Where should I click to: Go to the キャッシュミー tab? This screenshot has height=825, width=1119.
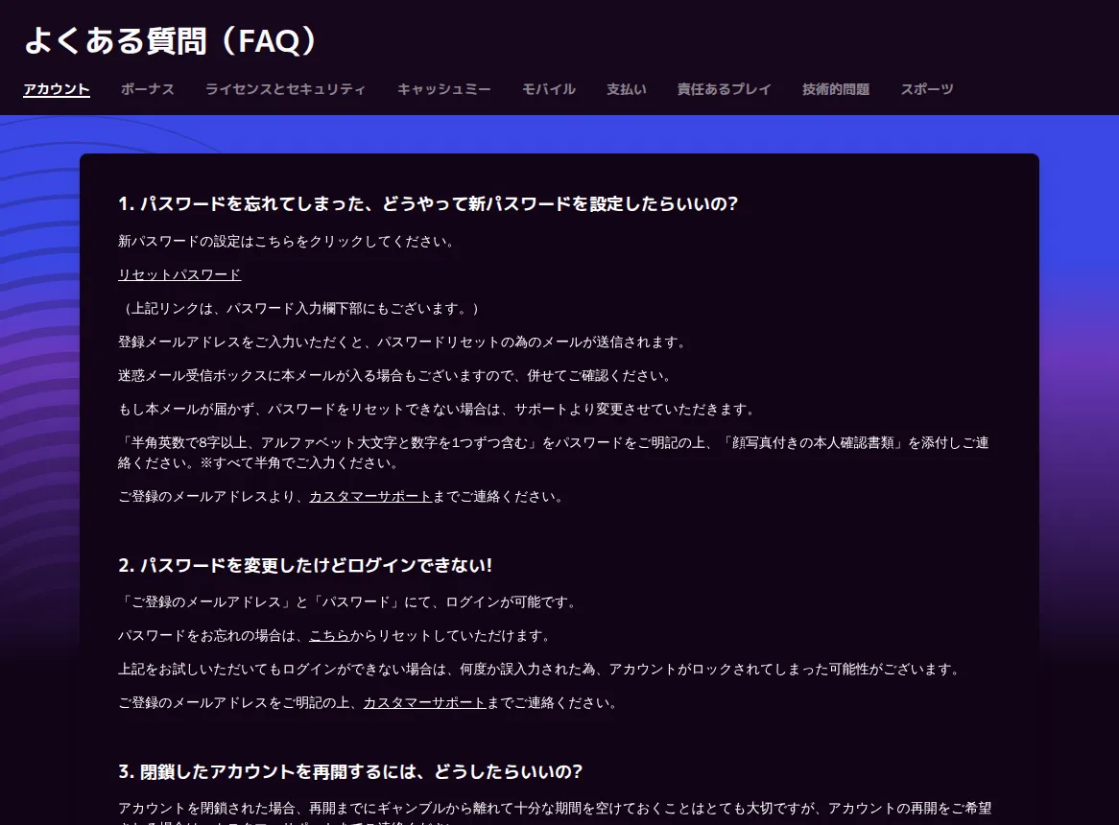click(x=444, y=89)
